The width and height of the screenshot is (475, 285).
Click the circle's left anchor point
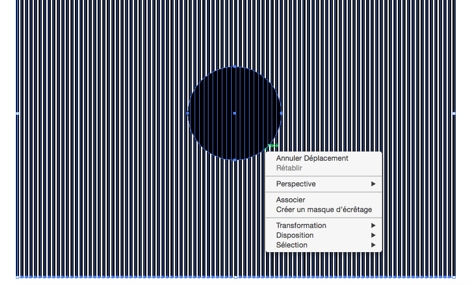coord(188,113)
